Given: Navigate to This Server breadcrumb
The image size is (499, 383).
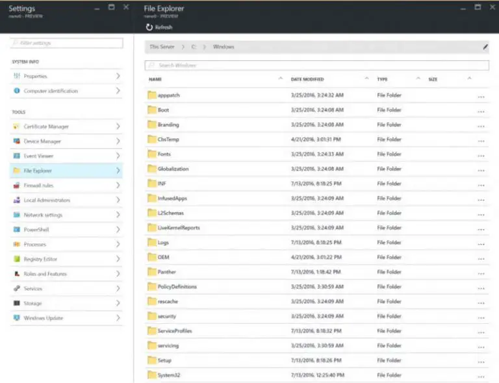Looking at the screenshot, I should coord(162,47).
